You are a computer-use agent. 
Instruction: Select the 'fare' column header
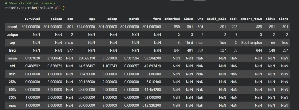157,19
